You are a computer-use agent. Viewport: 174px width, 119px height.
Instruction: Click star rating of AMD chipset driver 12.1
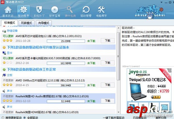pyautogui.click(x=8, y=41)
